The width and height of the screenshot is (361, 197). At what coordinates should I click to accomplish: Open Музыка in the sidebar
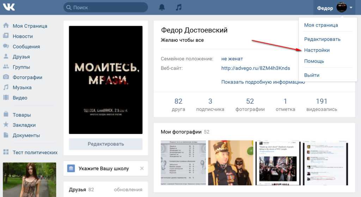pyautogui.click(x=22, y=88)
